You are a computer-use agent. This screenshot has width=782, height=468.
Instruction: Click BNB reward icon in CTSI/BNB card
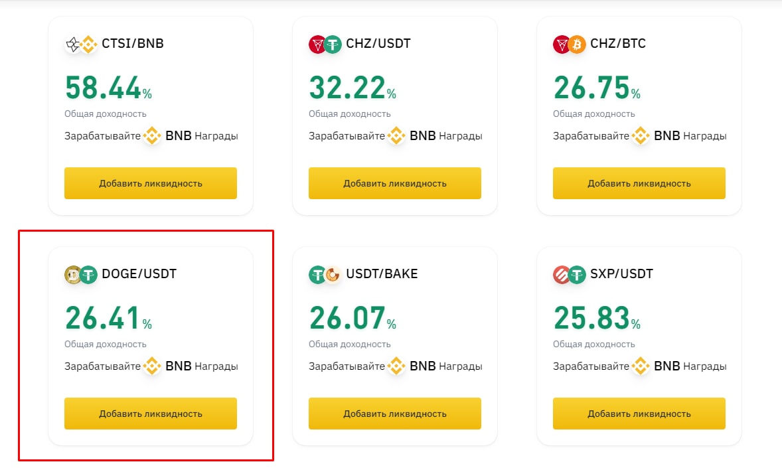point(152,135)
